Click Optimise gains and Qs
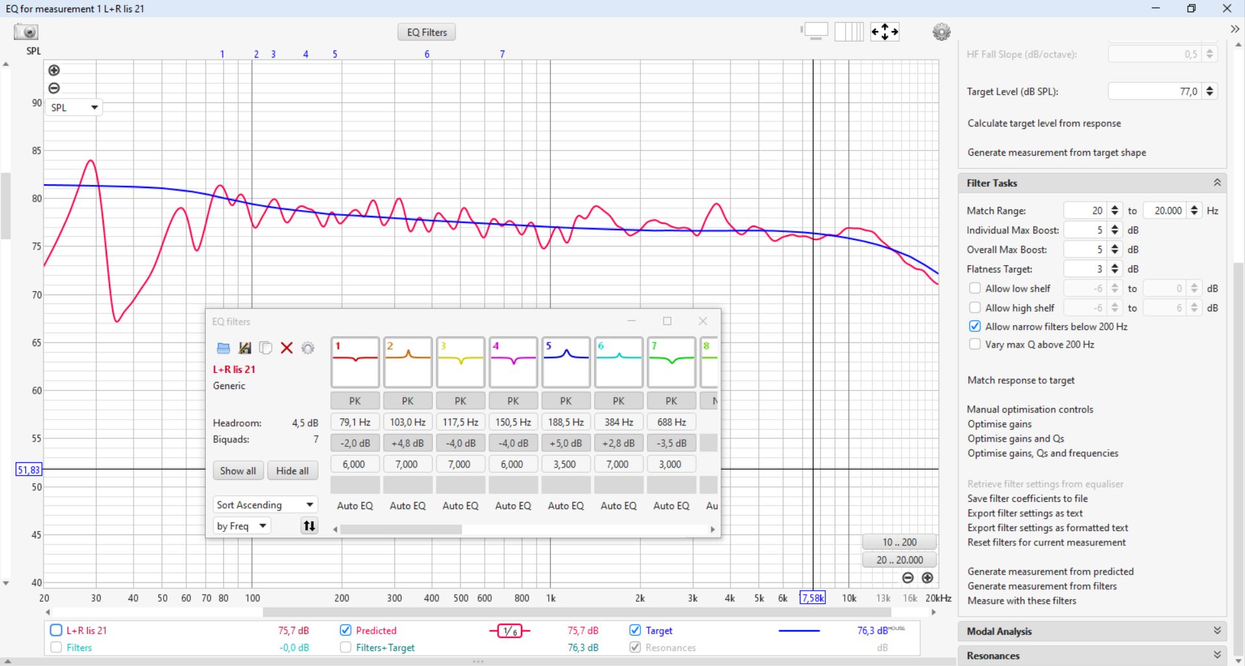 tap(1016, 438)
